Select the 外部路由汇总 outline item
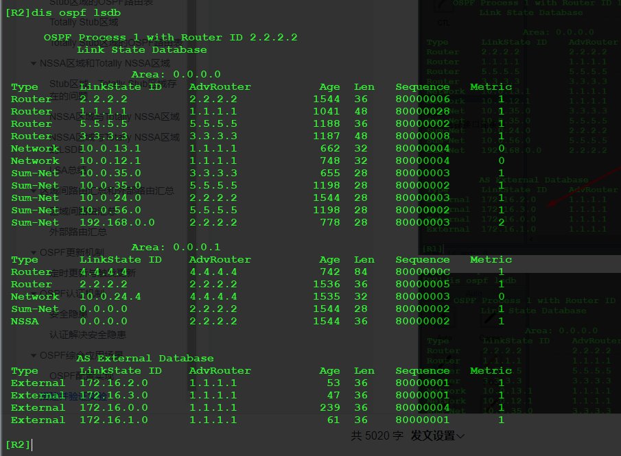621x456 pixels. tap(78, 232)
